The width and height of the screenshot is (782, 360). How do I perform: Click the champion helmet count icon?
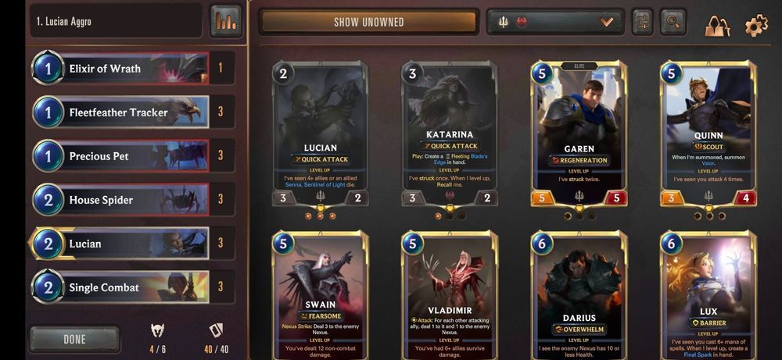158,330
